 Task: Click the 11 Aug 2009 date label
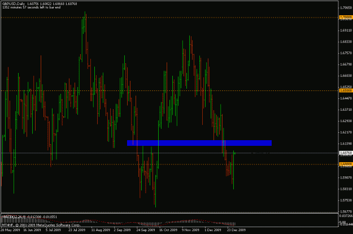(x=101, y=230)
